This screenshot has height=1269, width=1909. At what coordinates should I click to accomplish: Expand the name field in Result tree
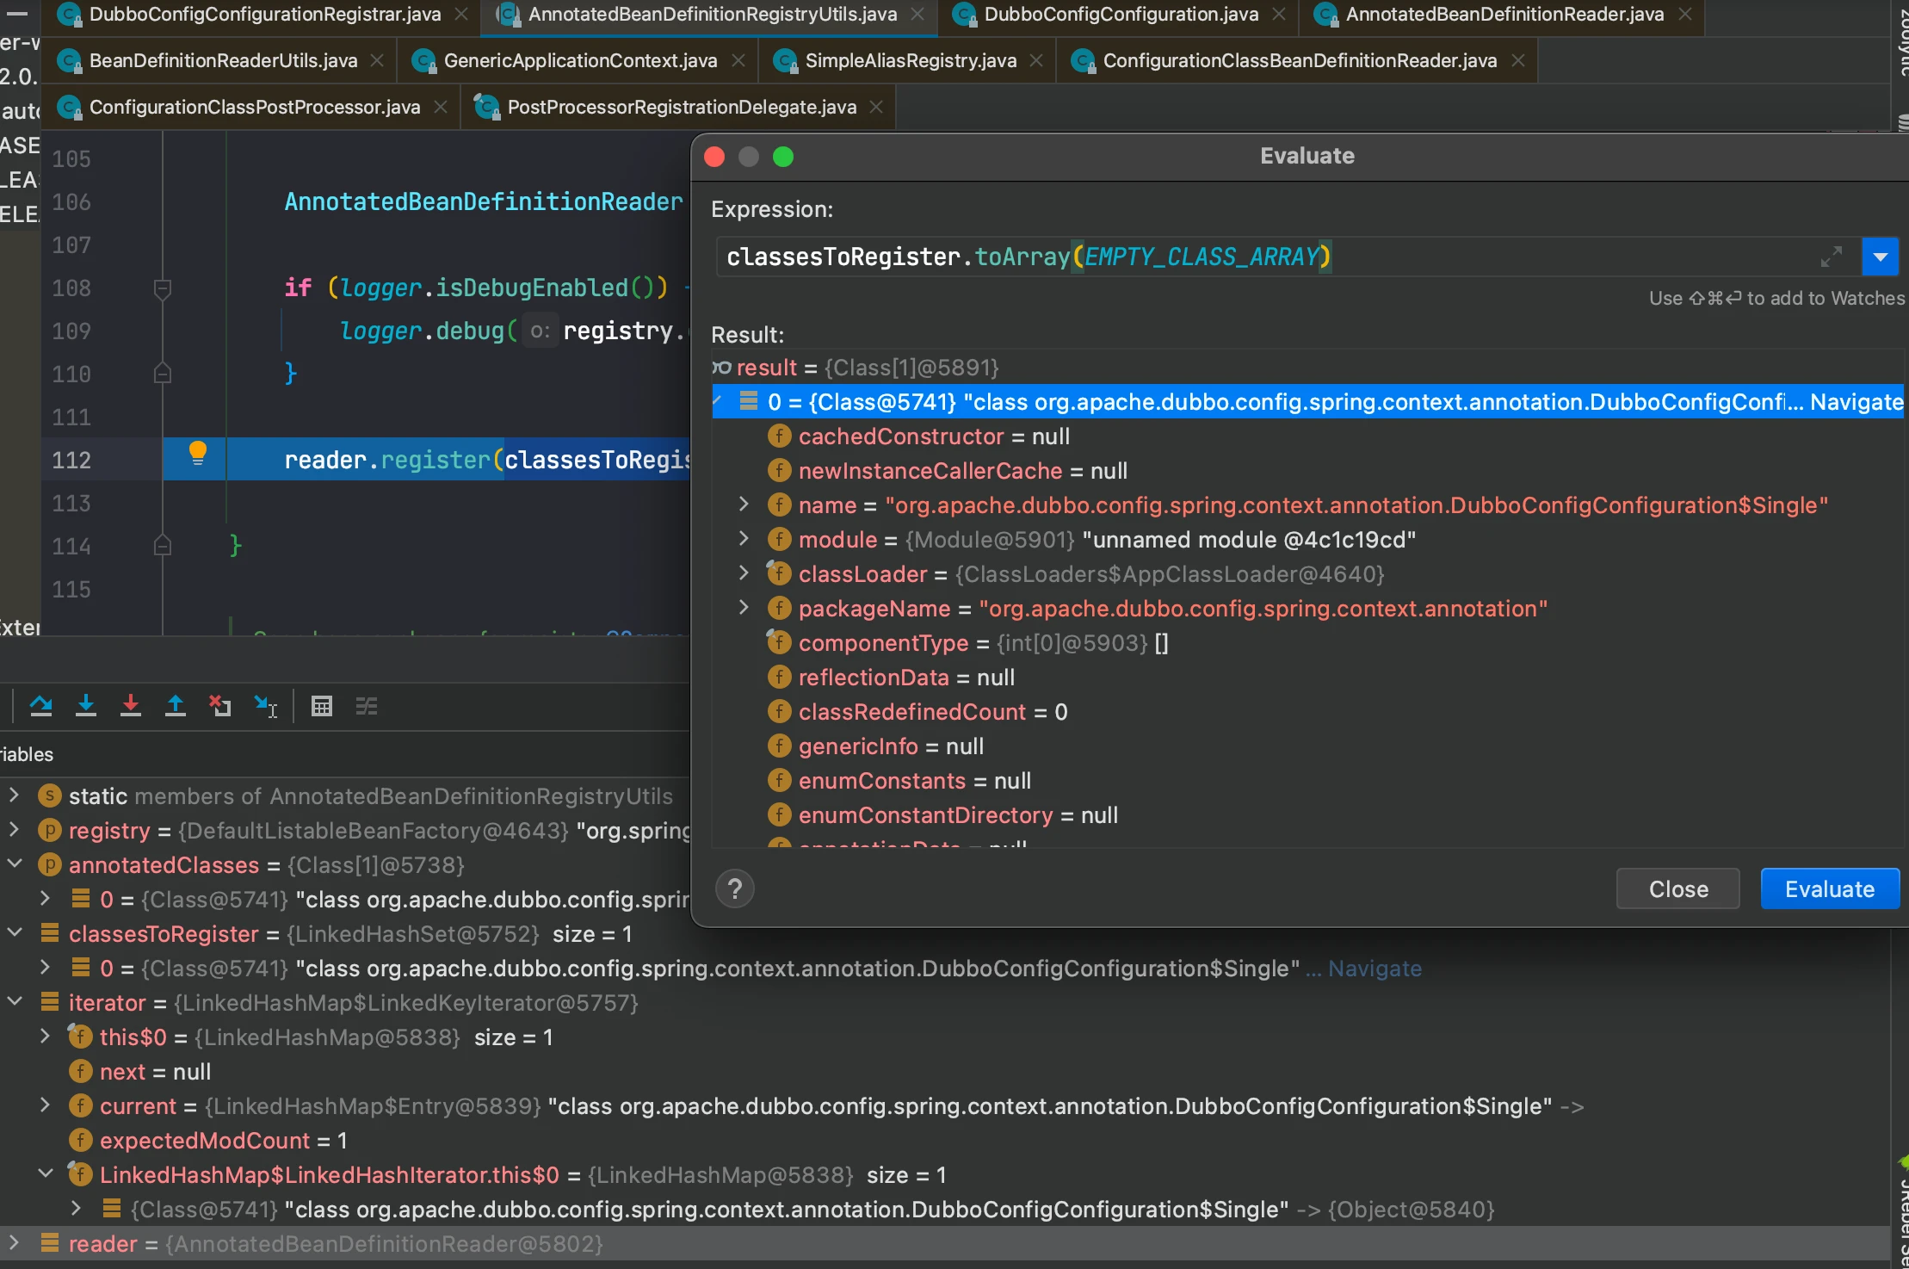pos(744,505)
